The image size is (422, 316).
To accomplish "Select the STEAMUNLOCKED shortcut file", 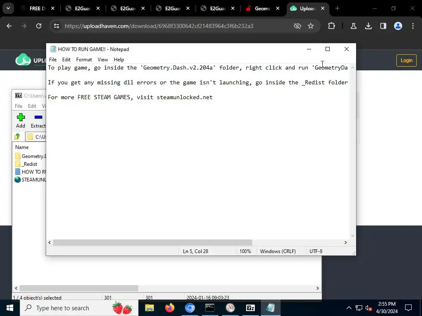I will (30, 179).
